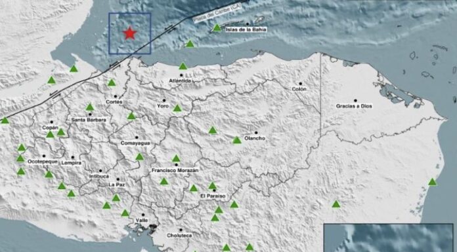The image size is (457, 252).
Task: Click the 'Gracias a Dios' label
Action: click(354, 107)
